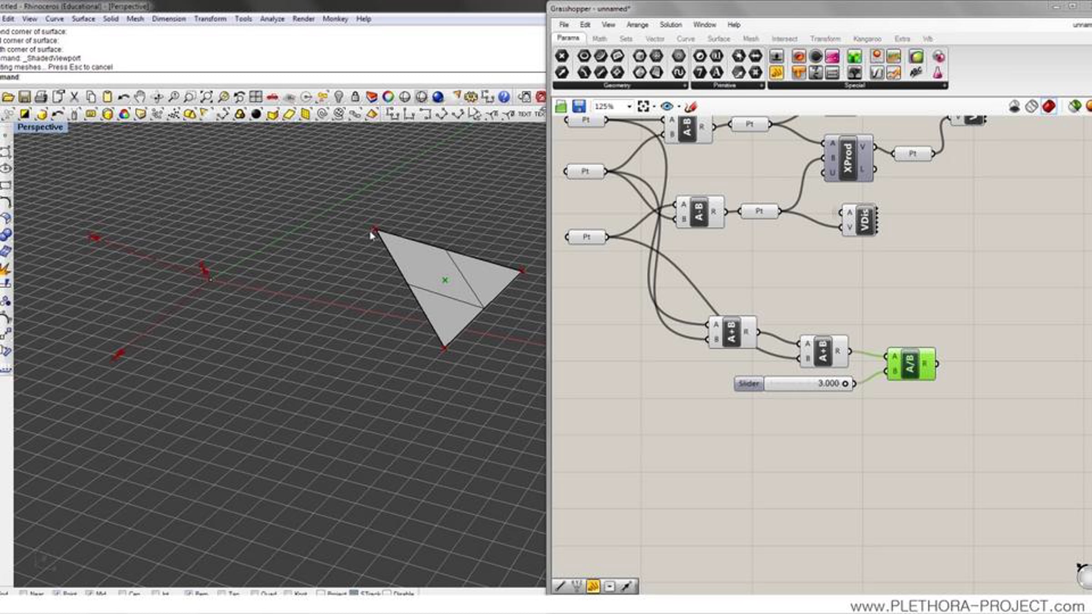Toggle Tan object snap checkbox
Viewport: 1092px width, 614px height.
pyautogui.click(x=222, y=594)
